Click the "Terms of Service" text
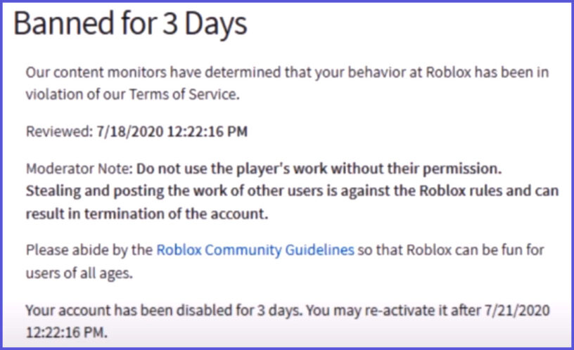This screenshot has height=350, width=574. 184,94
